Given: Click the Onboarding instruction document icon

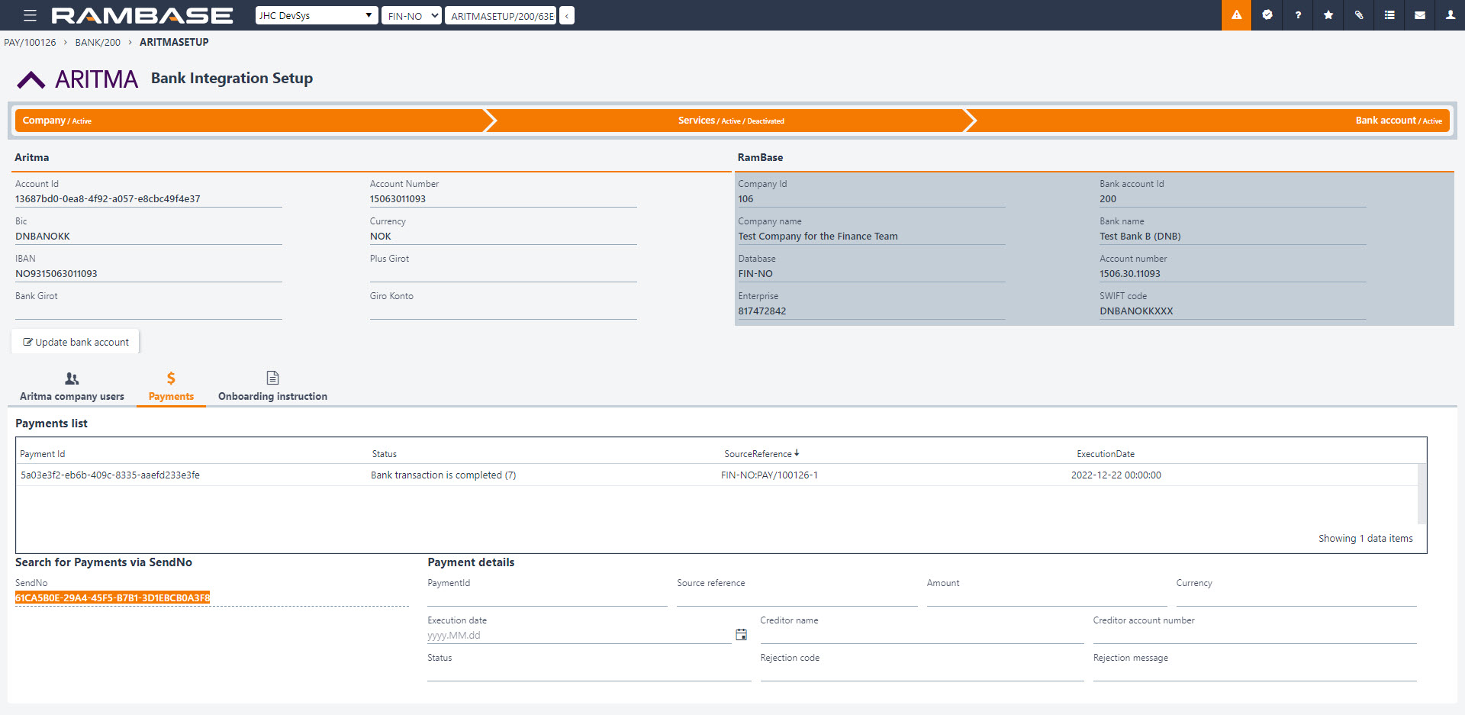Looking at the screenshot, I should (x=272, y=378).
